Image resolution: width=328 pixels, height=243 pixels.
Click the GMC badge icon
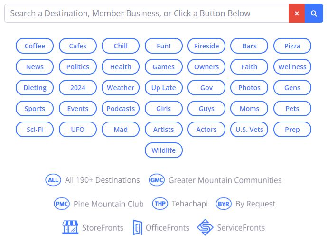(157, 180)
